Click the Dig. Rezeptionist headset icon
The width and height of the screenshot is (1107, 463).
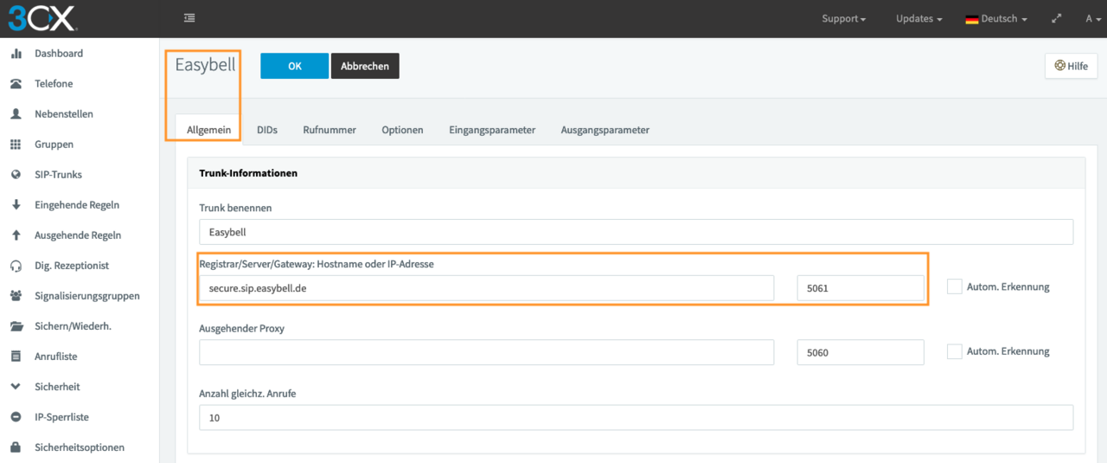pyautogui.click(x=16, y=266)
